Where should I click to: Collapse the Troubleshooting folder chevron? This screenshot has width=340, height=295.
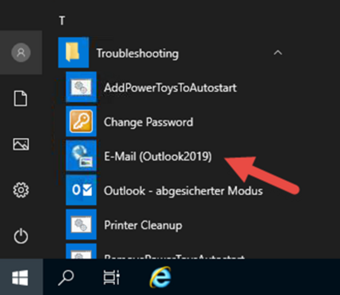click(278, 52)
